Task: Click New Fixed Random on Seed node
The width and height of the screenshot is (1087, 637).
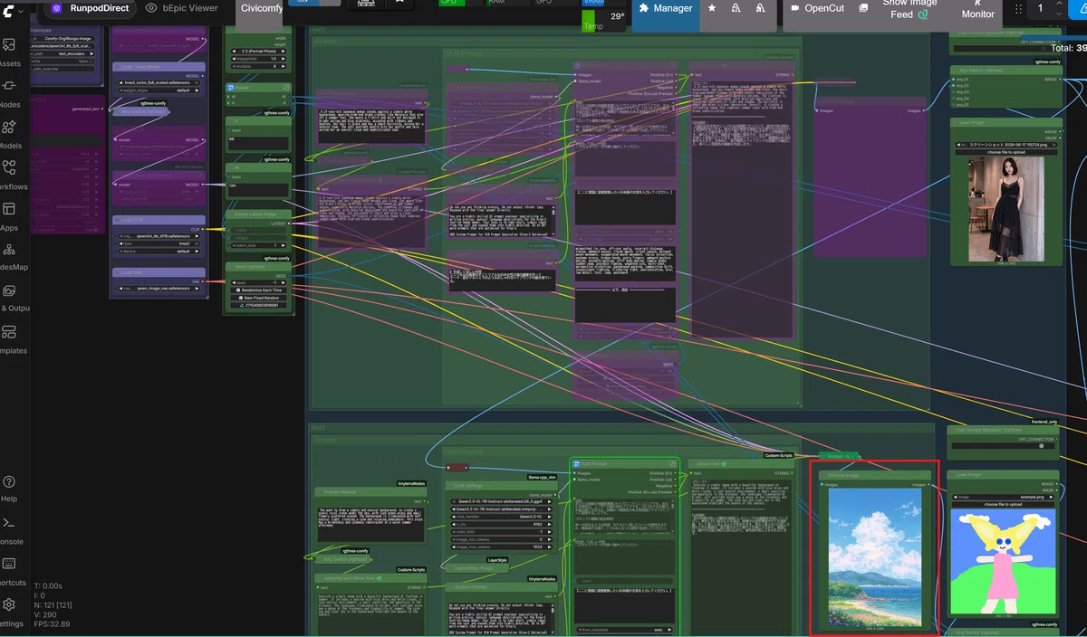Action: coord(259,298)
